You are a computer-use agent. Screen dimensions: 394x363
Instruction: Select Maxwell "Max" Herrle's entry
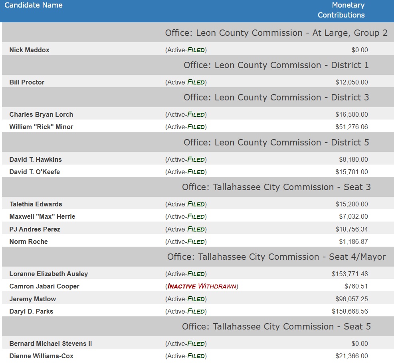pos(42,217)
